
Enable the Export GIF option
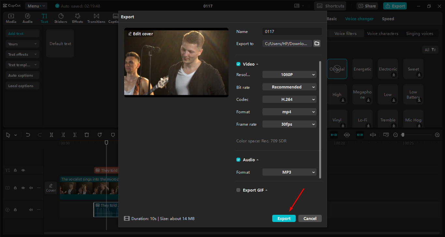[x=238, y=190]
